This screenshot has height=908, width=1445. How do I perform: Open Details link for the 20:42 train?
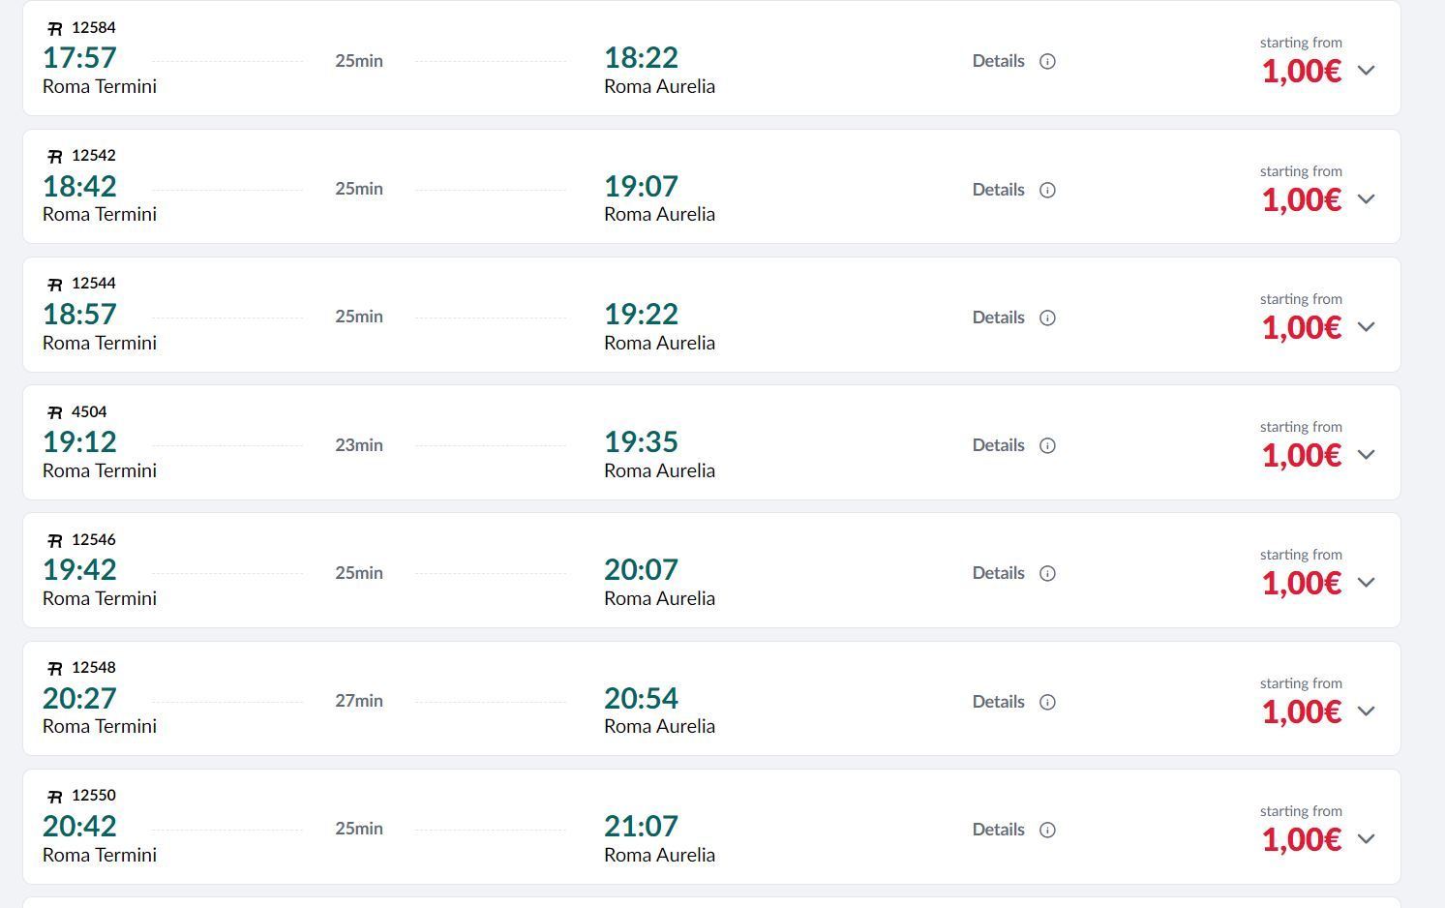(x=998, y=830)
